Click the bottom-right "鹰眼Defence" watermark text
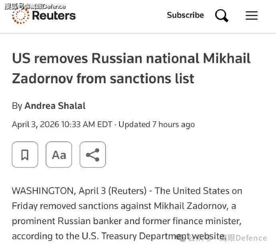The height and width of the screenshot is (249, 276). 243,238
